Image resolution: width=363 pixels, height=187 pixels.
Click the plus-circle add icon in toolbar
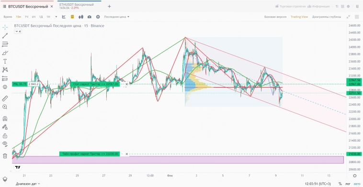click(98, 17)
